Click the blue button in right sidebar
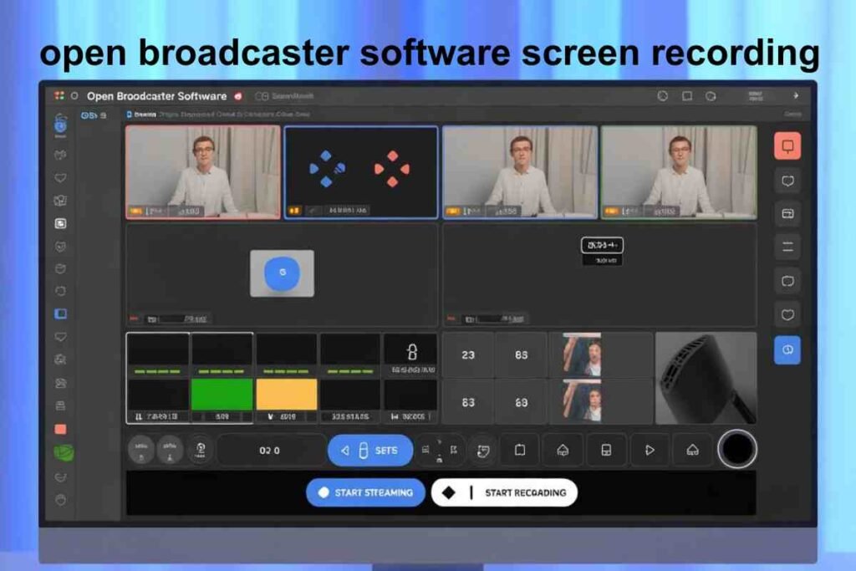The image size is (856, 571). click(x=787, y=350)
